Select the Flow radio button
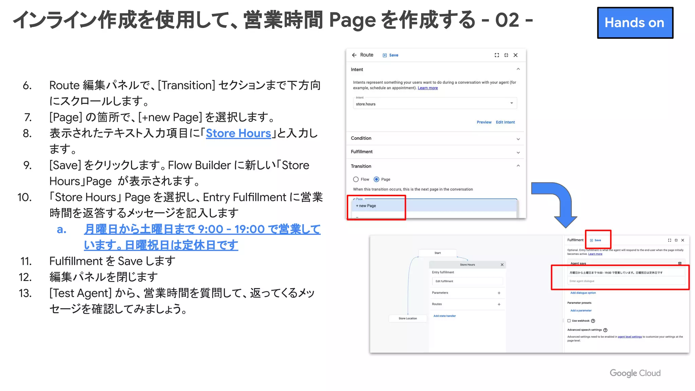Screen dimensions: 695x391 pyautogui.click(x=356, y=179)
